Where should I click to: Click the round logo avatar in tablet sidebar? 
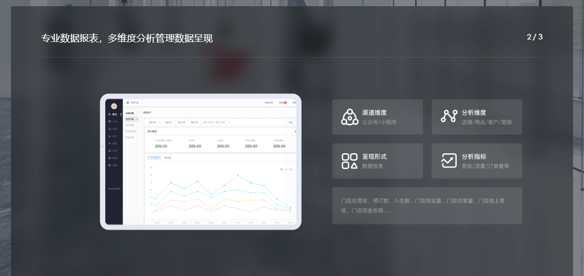(x=114, y=106)
